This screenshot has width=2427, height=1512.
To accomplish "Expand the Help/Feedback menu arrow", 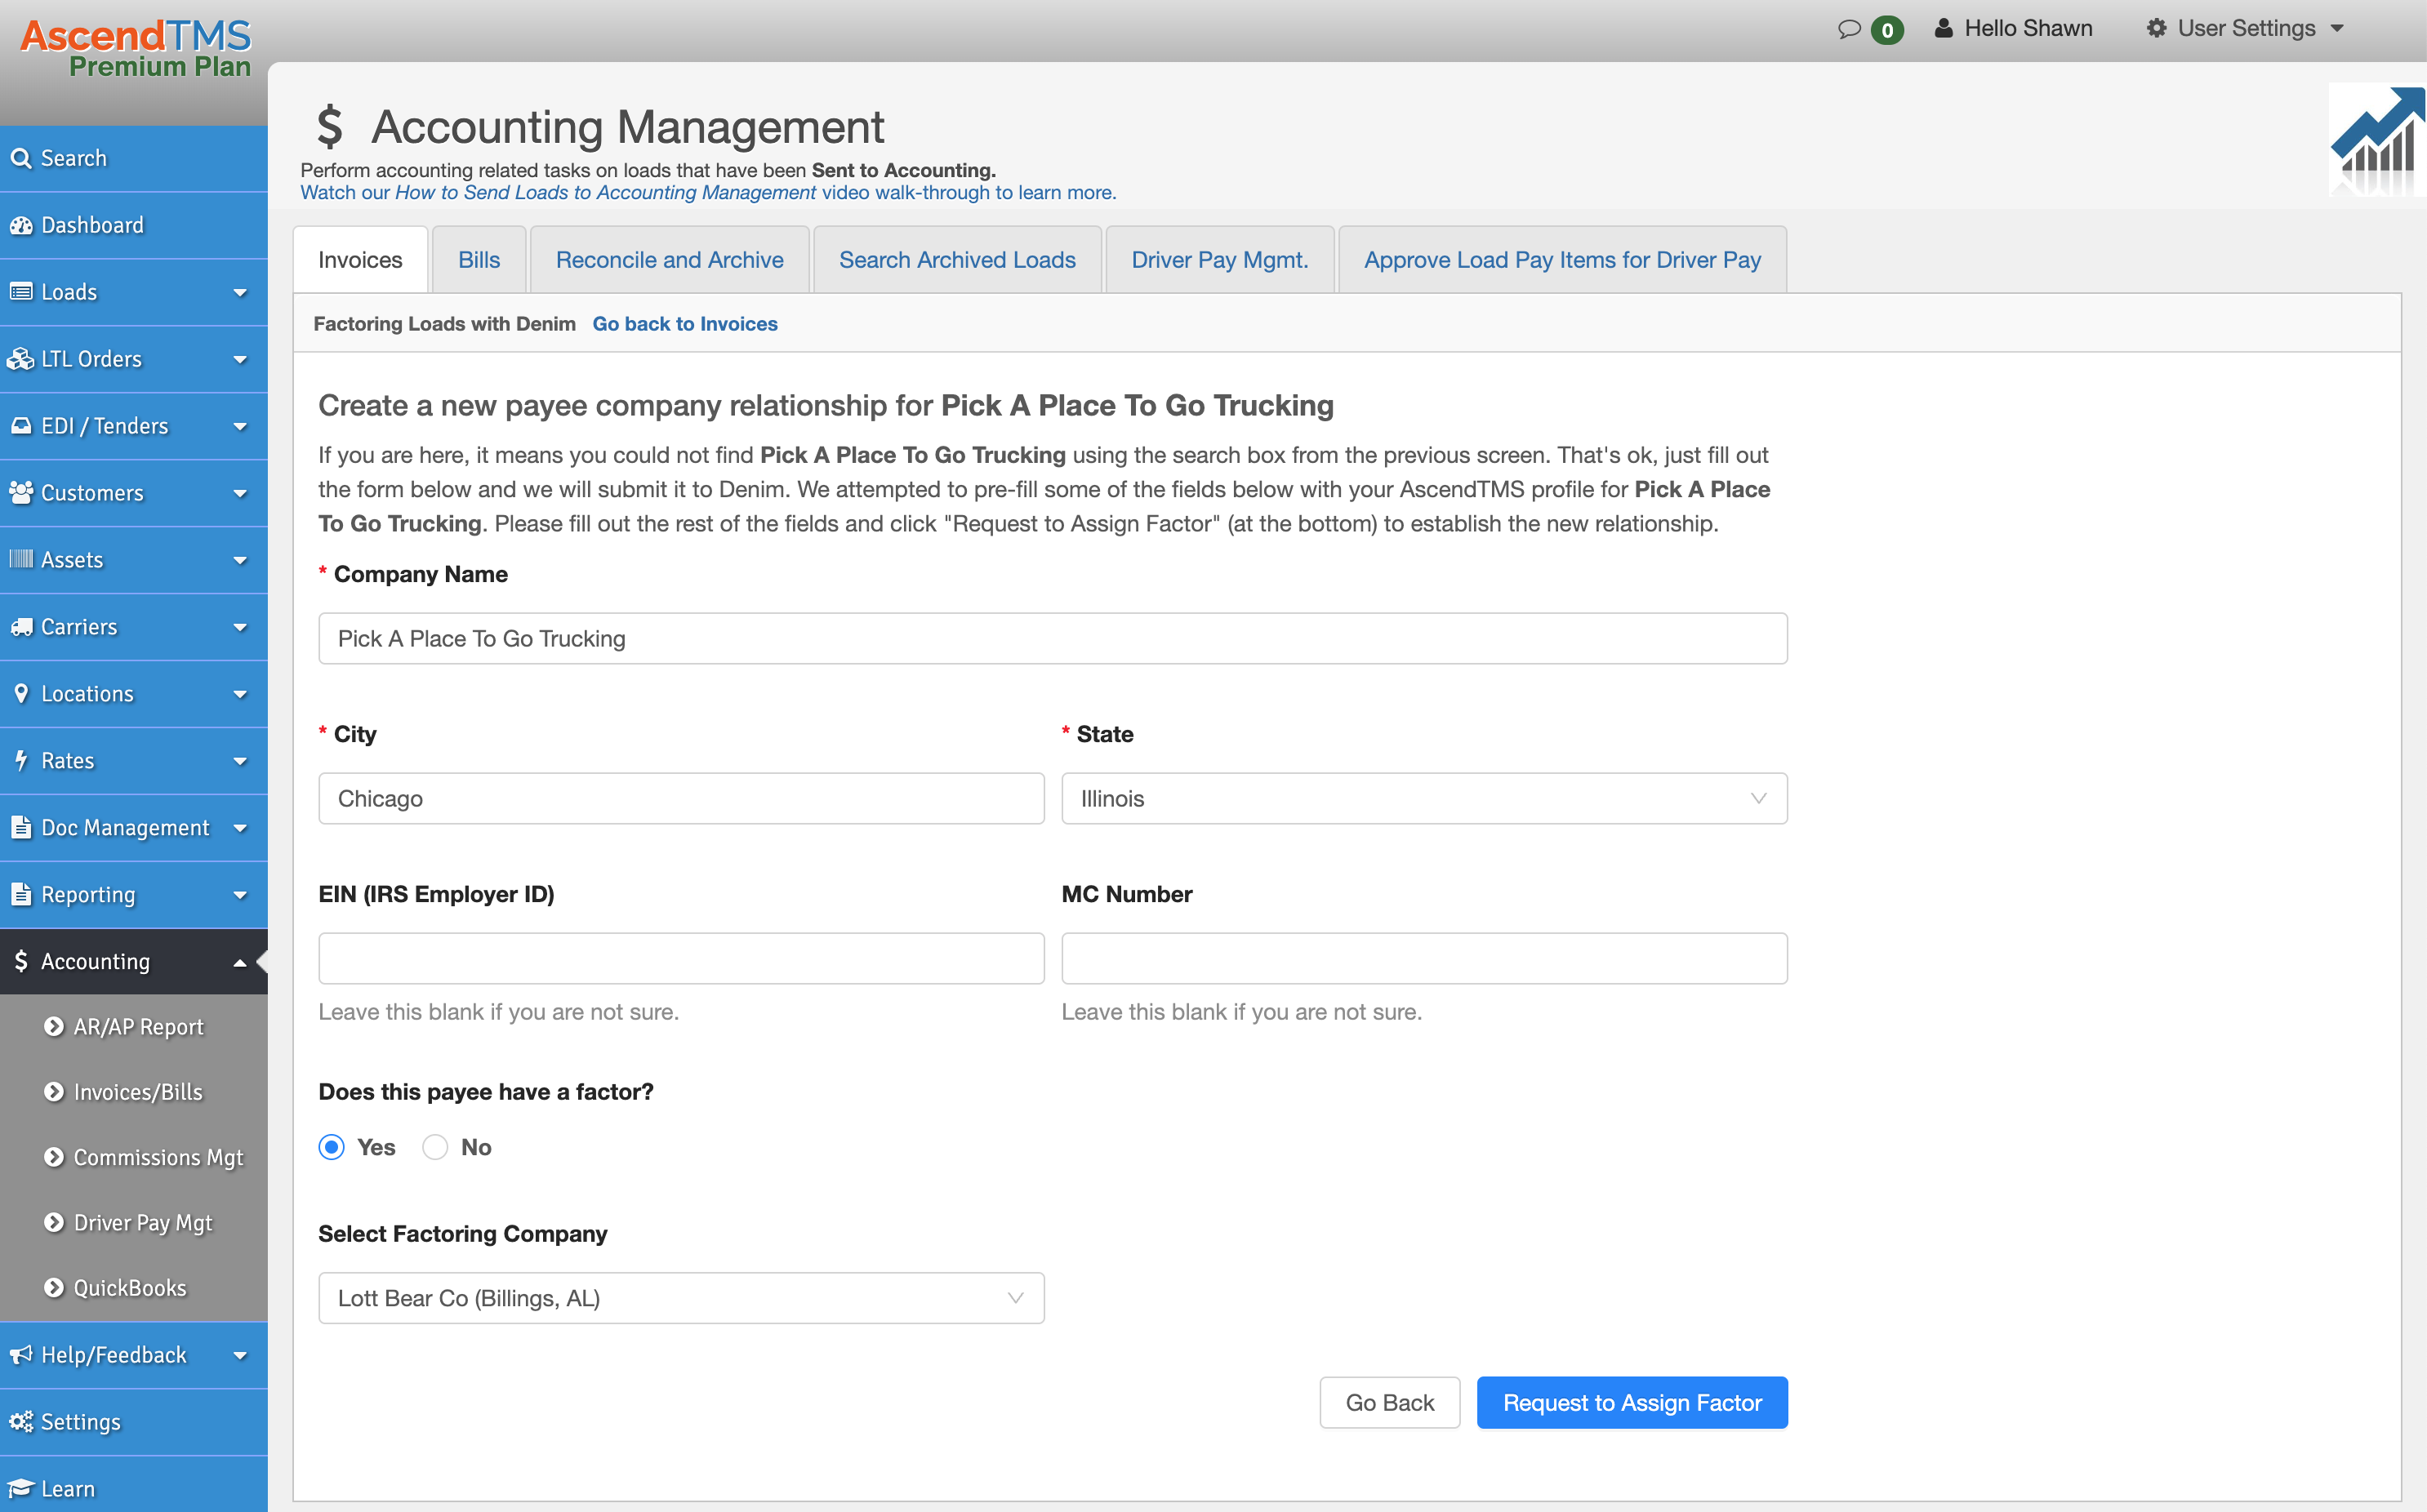I will (240, 1356).
